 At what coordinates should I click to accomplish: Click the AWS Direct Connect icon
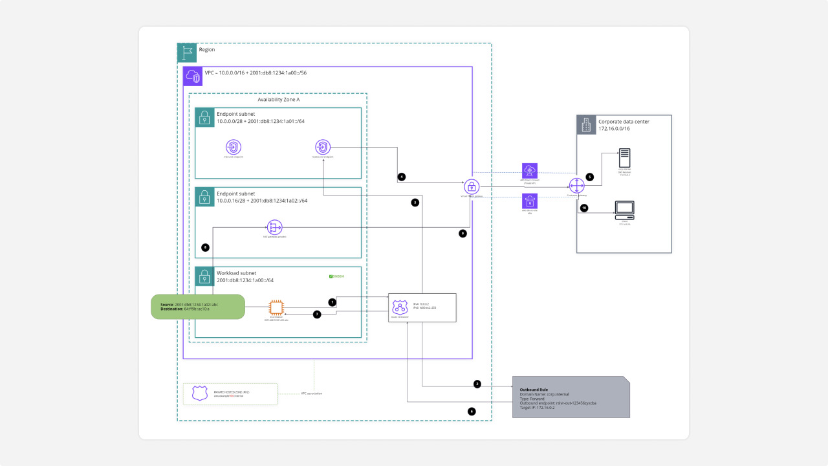coord(530,171)
